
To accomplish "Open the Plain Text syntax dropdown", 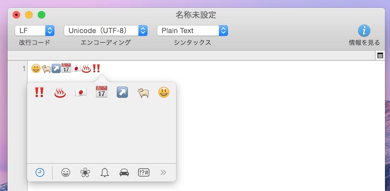I will (x=192, y=31).
